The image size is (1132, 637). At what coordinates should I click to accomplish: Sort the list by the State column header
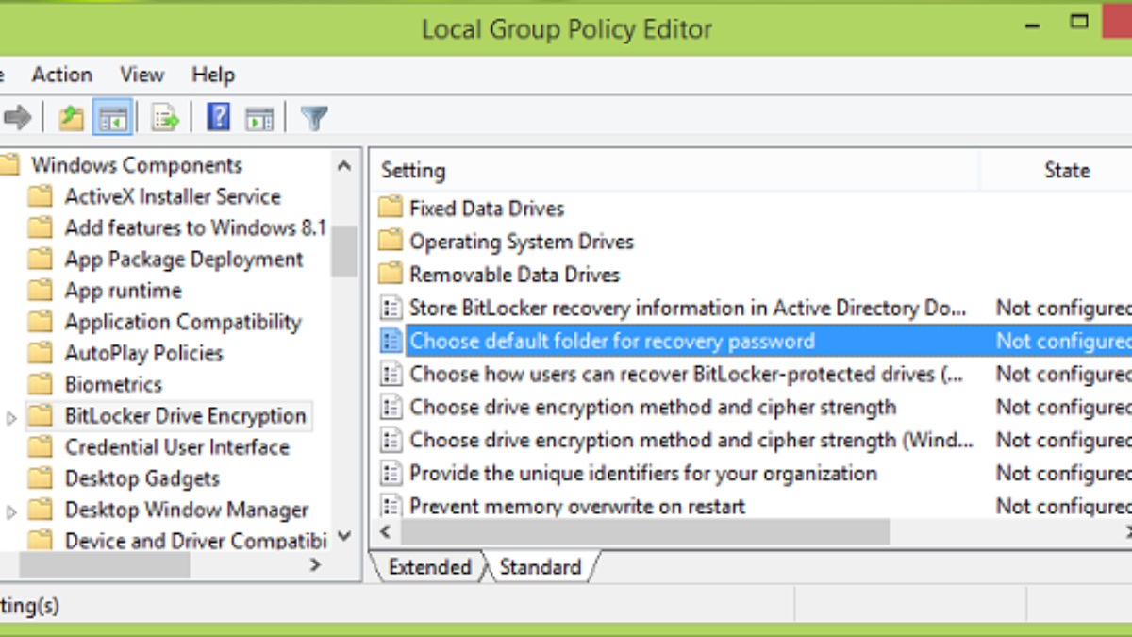pos(1066,171)
